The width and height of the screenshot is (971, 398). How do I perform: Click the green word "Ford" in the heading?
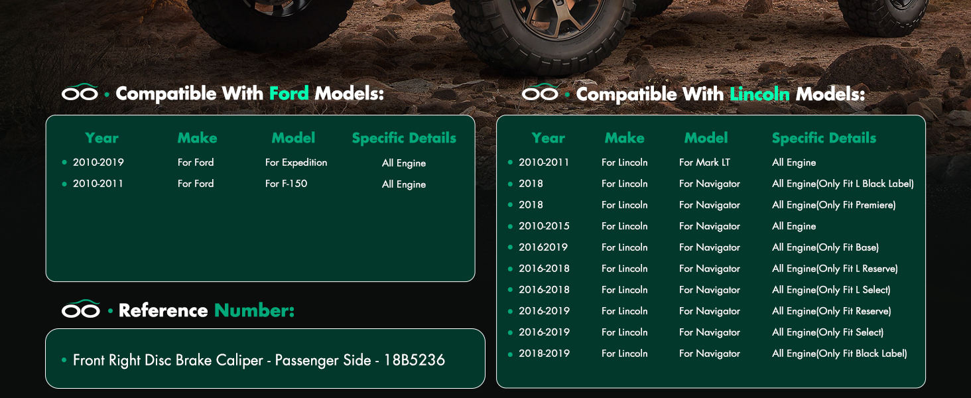289,94
